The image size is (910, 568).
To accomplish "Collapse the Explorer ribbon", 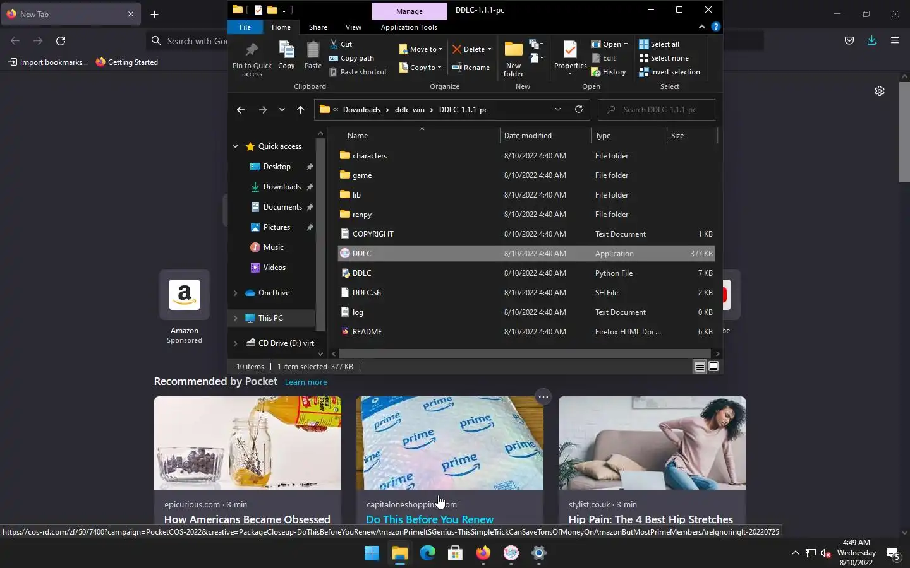I will pyautogui.click(x=701, y=27).
